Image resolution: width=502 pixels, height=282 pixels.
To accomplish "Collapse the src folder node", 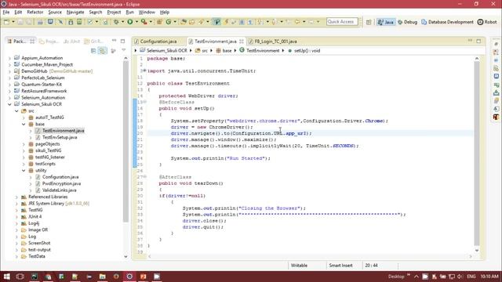I will tap(16, 111).
